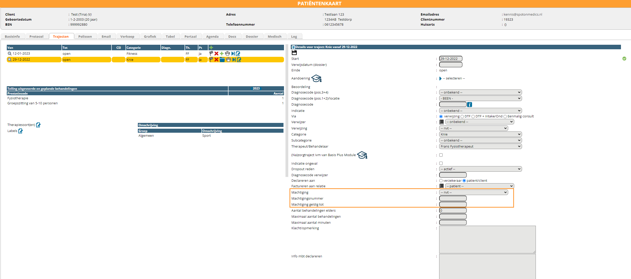The image size is (631, 279).
Task: Open the Dossier tab
Action: click(252, 36)
